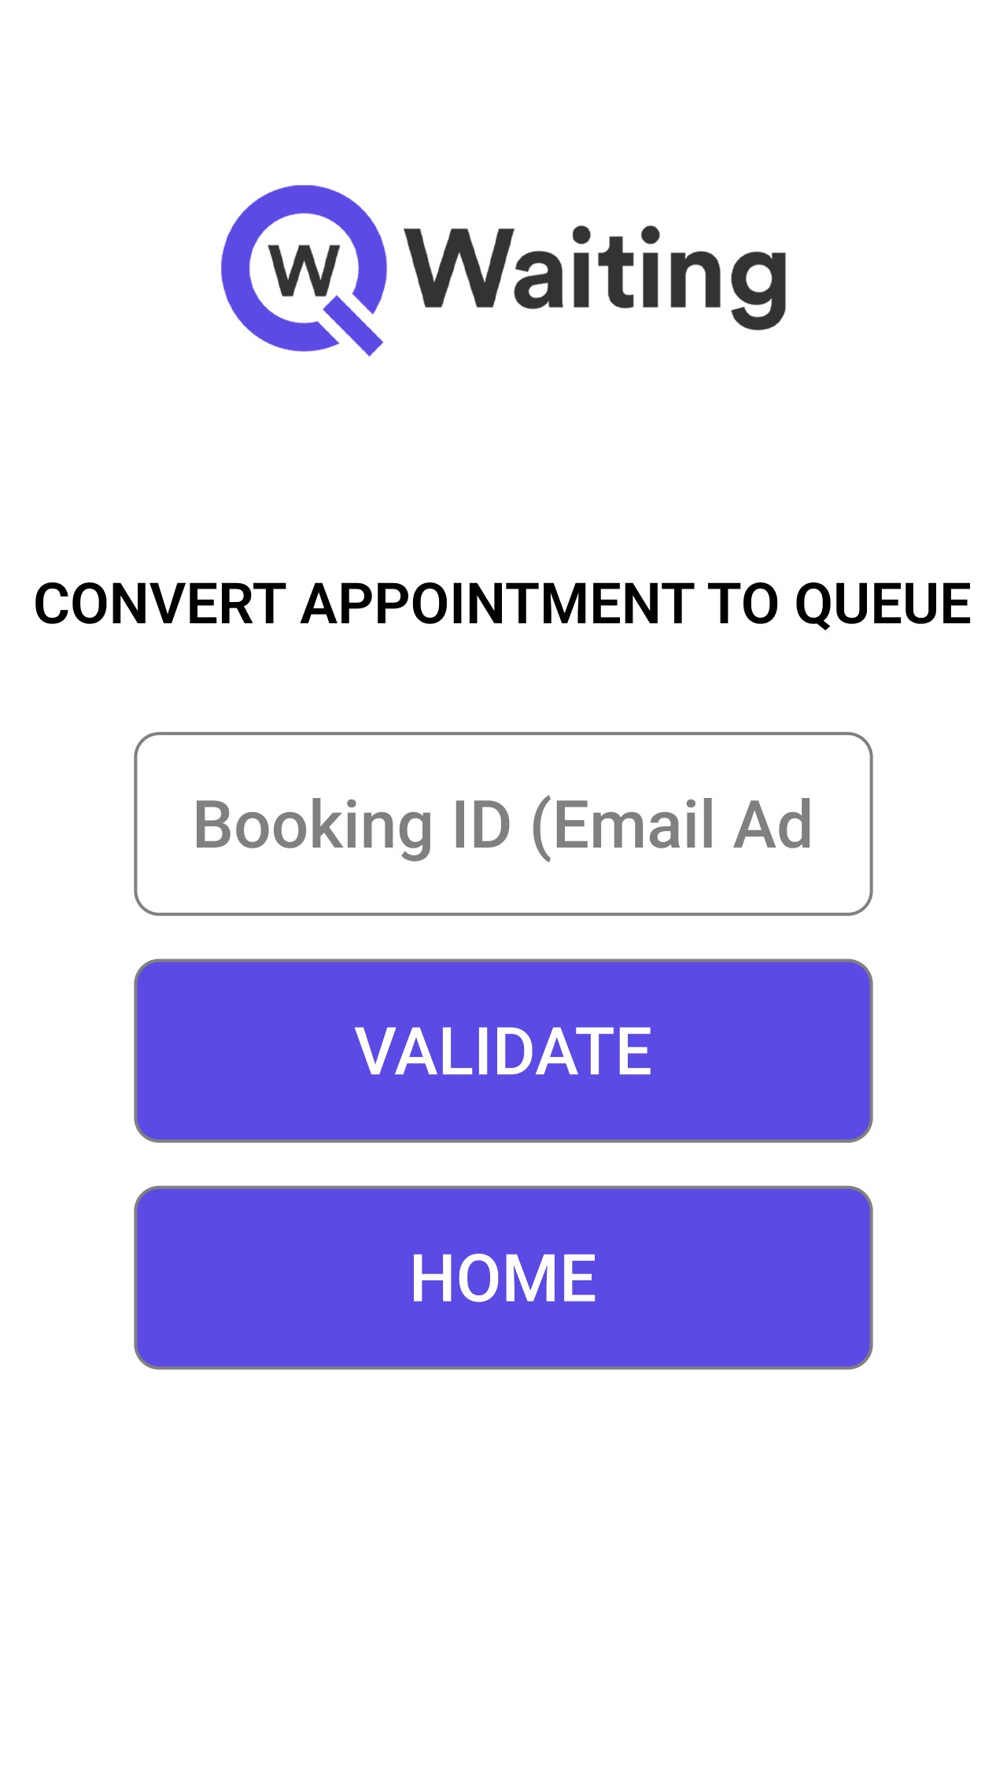Tap the purple ring of the Q icon
Image resolution: width=1007 pixels, height=1788 pixels.
[x=237, y=270]
